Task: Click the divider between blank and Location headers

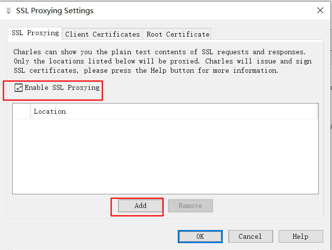Action: click(x=30, y=111)
